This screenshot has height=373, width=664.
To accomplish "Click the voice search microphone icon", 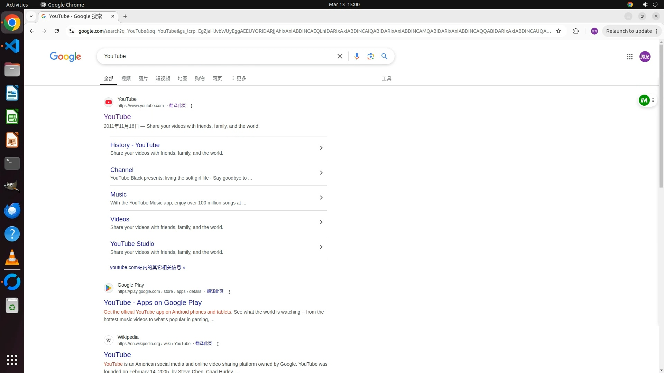I will [357, 56].
